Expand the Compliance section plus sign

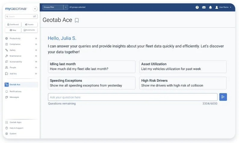[36, 44]
